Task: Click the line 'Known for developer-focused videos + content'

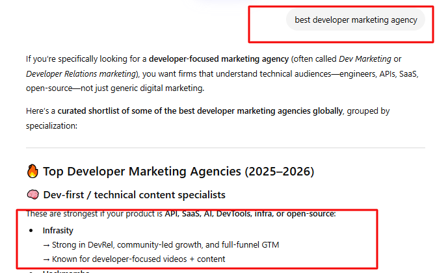Action: (x=134, y=259)
